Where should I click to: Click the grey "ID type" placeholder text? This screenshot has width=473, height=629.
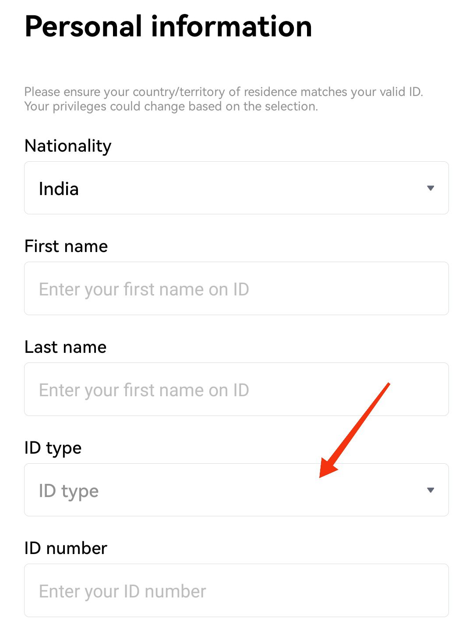pos(69,491)
